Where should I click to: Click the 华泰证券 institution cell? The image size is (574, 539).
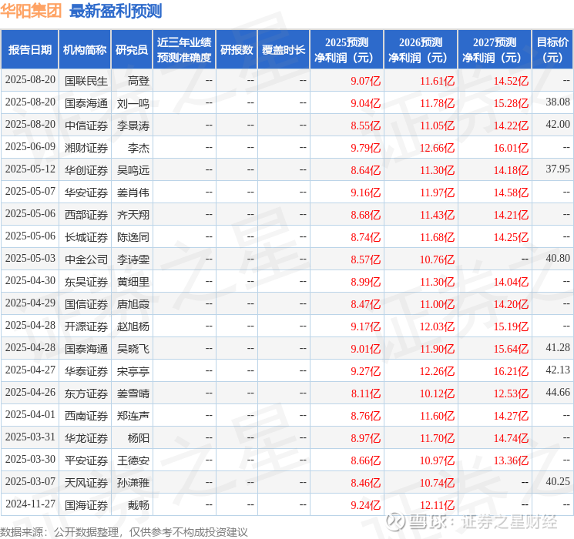(x=86, y=371)
